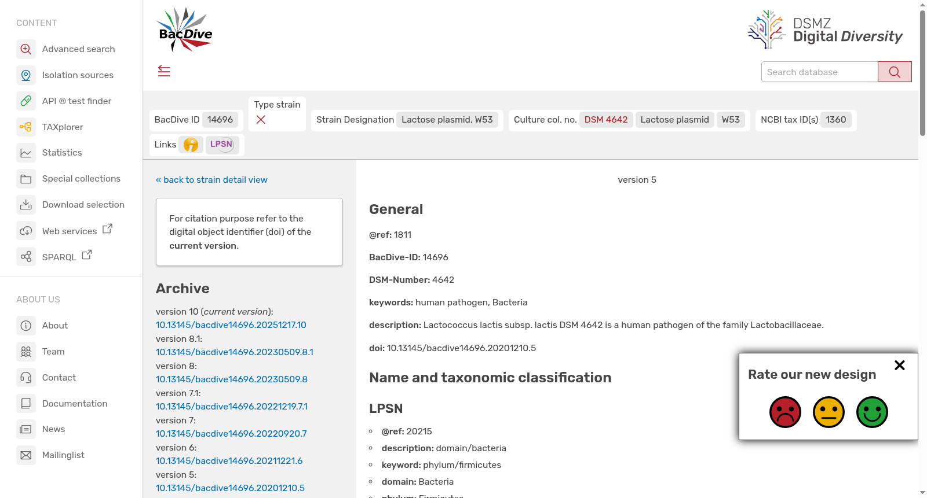Click the red X under Type strain

[261, 120]
